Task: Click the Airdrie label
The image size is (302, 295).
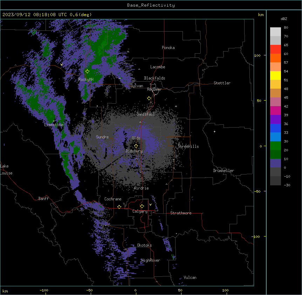Action: point(142,188)
